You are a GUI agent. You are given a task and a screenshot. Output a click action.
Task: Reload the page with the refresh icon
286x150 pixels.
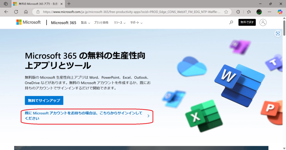16,12
